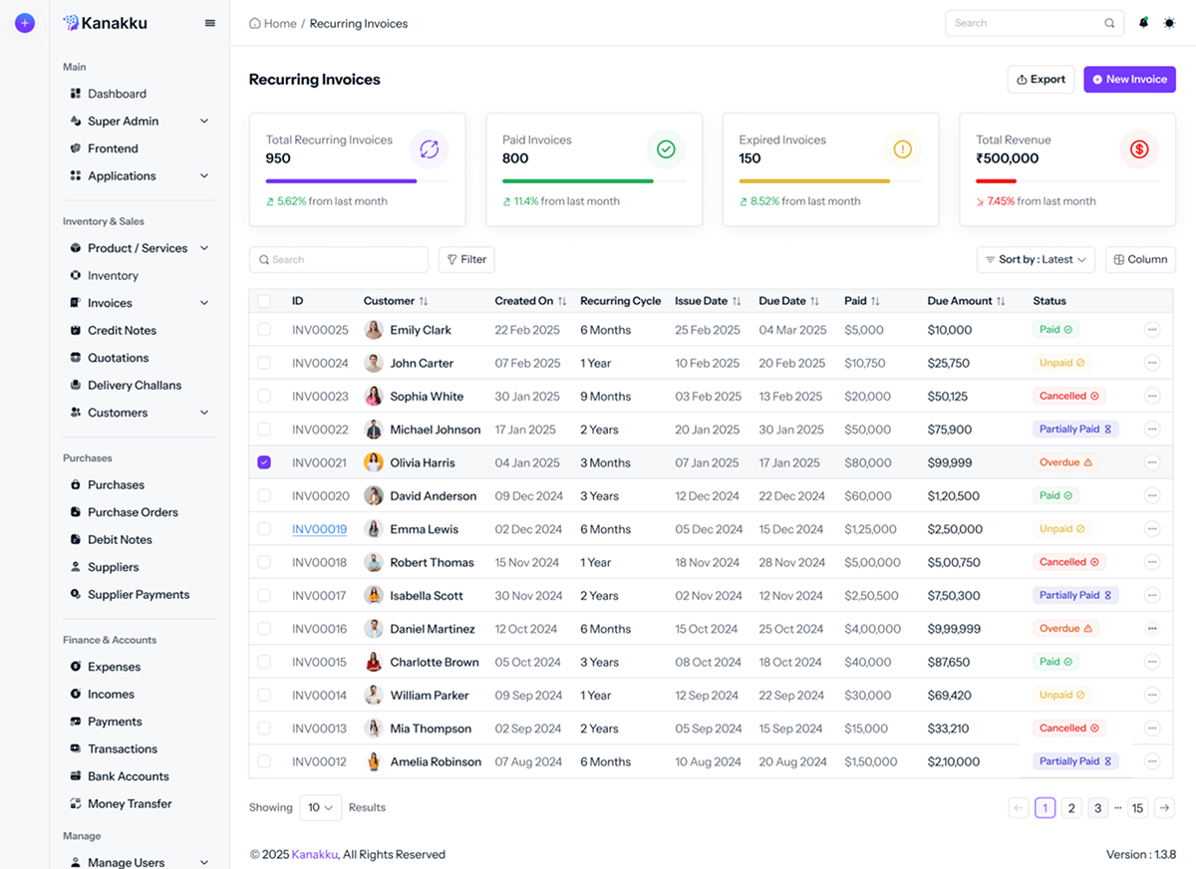Click the green checkmark icon on Paid Invoices card

[666, 147]
